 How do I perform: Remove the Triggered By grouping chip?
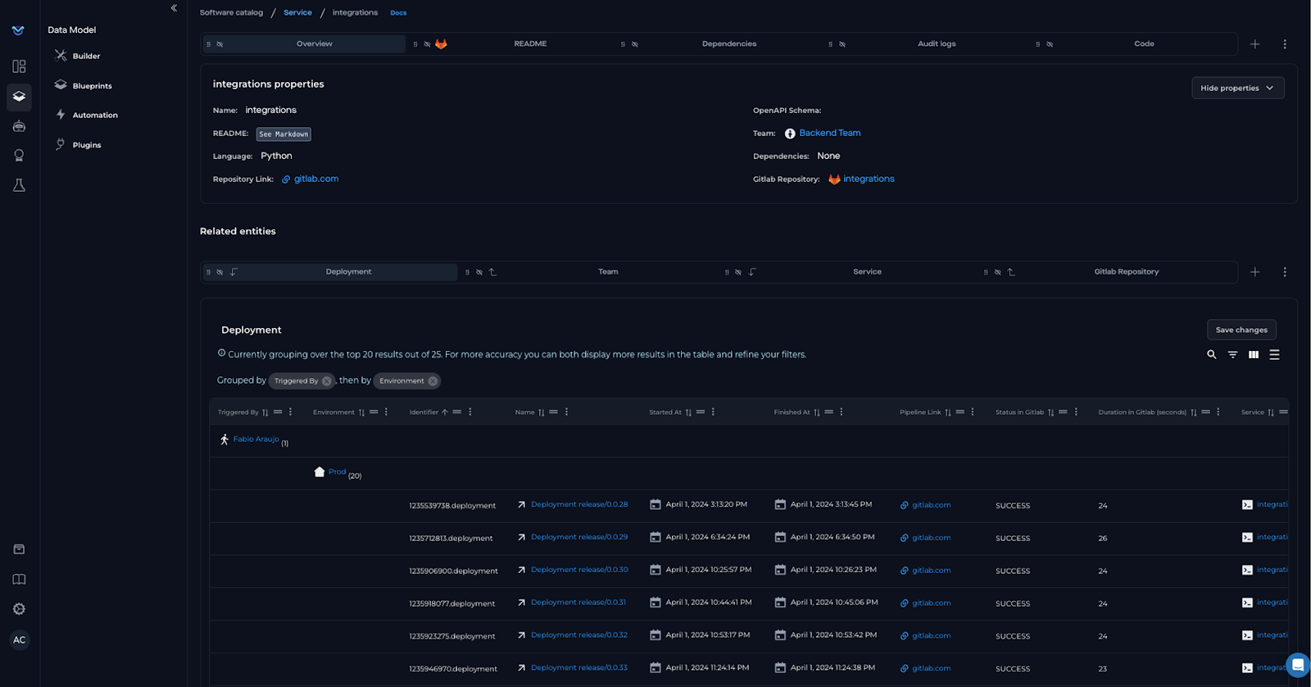[326, 381]
